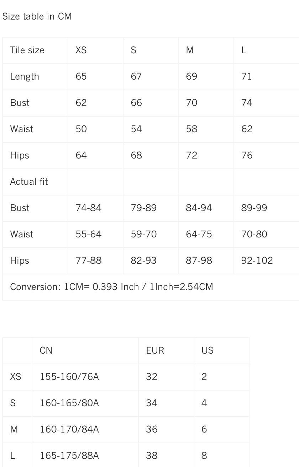Click the US column header
The width and height of the screenshot is (299, 467).
[x=208, y=350]
